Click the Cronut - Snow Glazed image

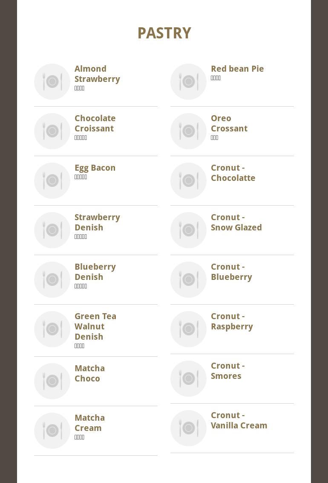(x=188, y=230)
